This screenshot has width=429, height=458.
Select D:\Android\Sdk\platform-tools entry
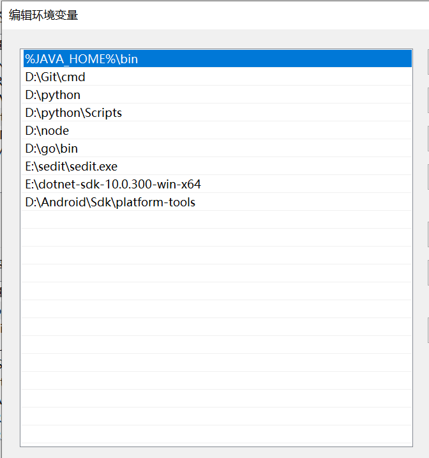pos(216,202)
